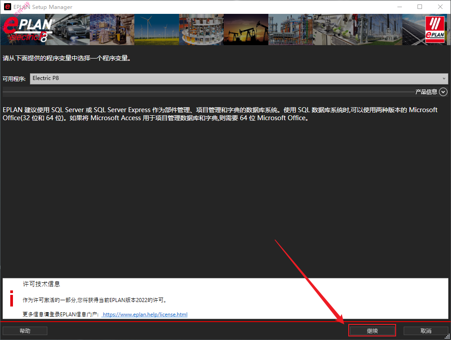Click the 继续 (Continue) button
The height and width of the screenshot is (340, 451).
pyautogui.click(x=372, y=331)
